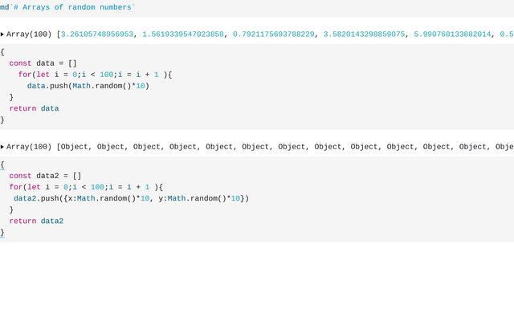Click the 'return data2' statement
514x321 pixels.
tap(36, 221)
